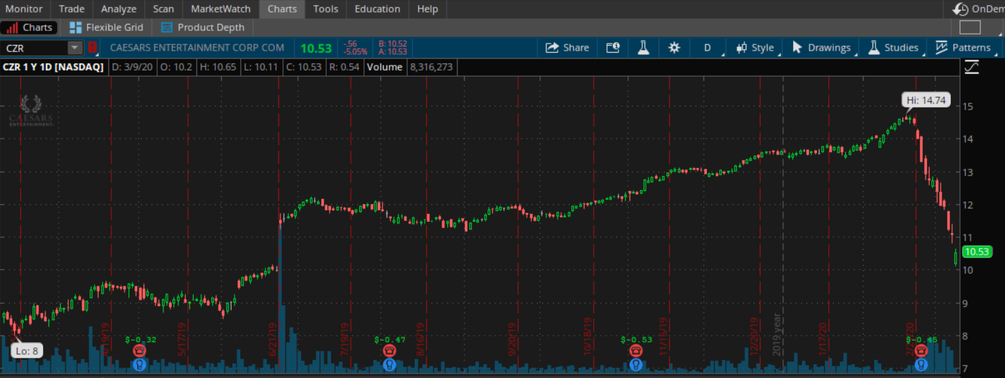Click the -5.05% percent change value
Image resolution: width=1005 pixels, height=378 pixels.
(357, 52)
